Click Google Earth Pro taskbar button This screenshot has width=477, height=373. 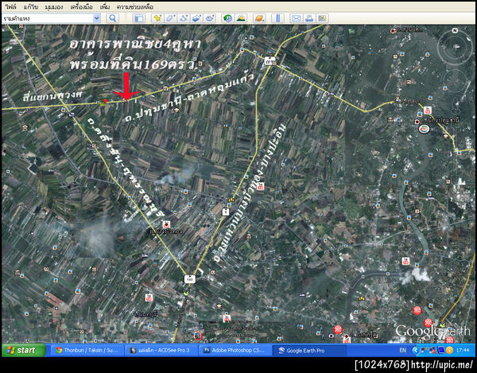click(309, 350)
